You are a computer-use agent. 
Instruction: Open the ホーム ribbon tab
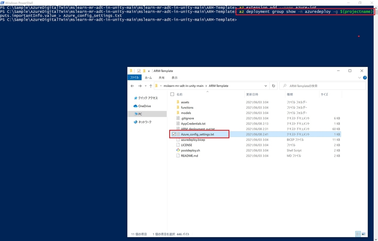click(148, 78)
